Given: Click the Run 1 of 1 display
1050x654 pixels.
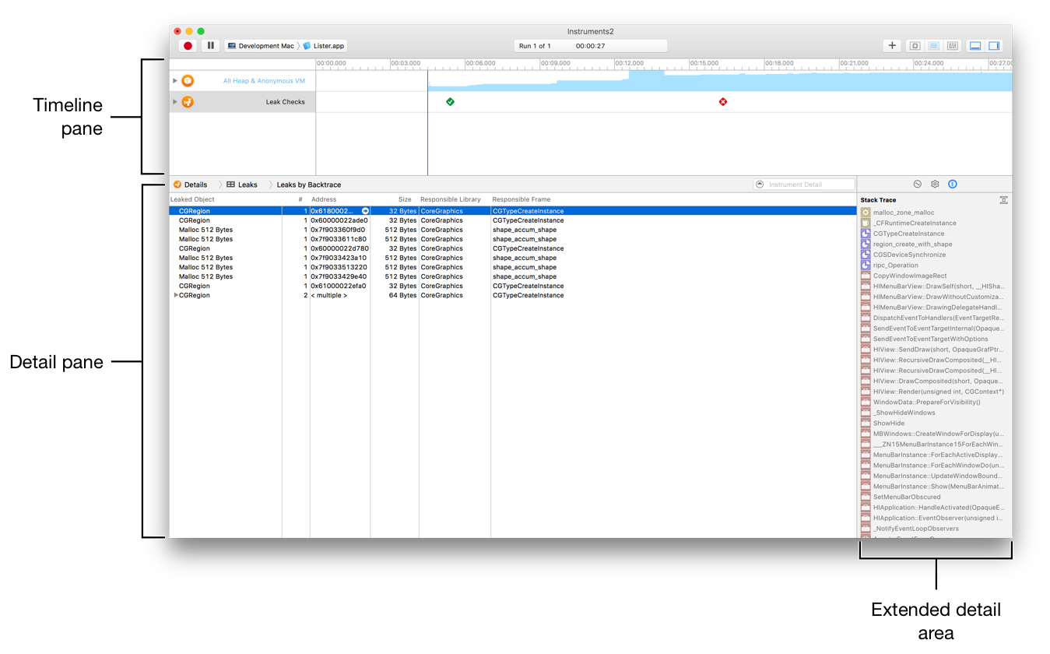Looking at the screenshot, I should (590, 46).
